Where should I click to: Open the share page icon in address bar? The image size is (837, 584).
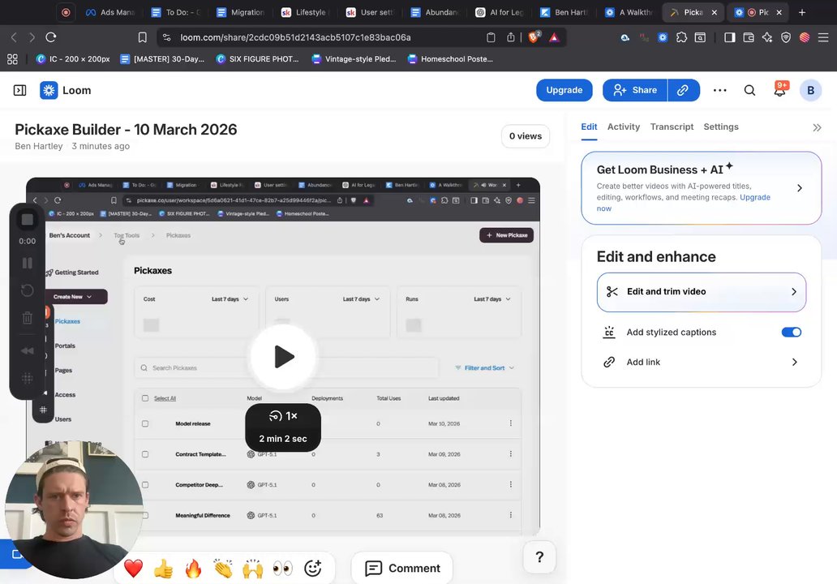coord(511,37)
